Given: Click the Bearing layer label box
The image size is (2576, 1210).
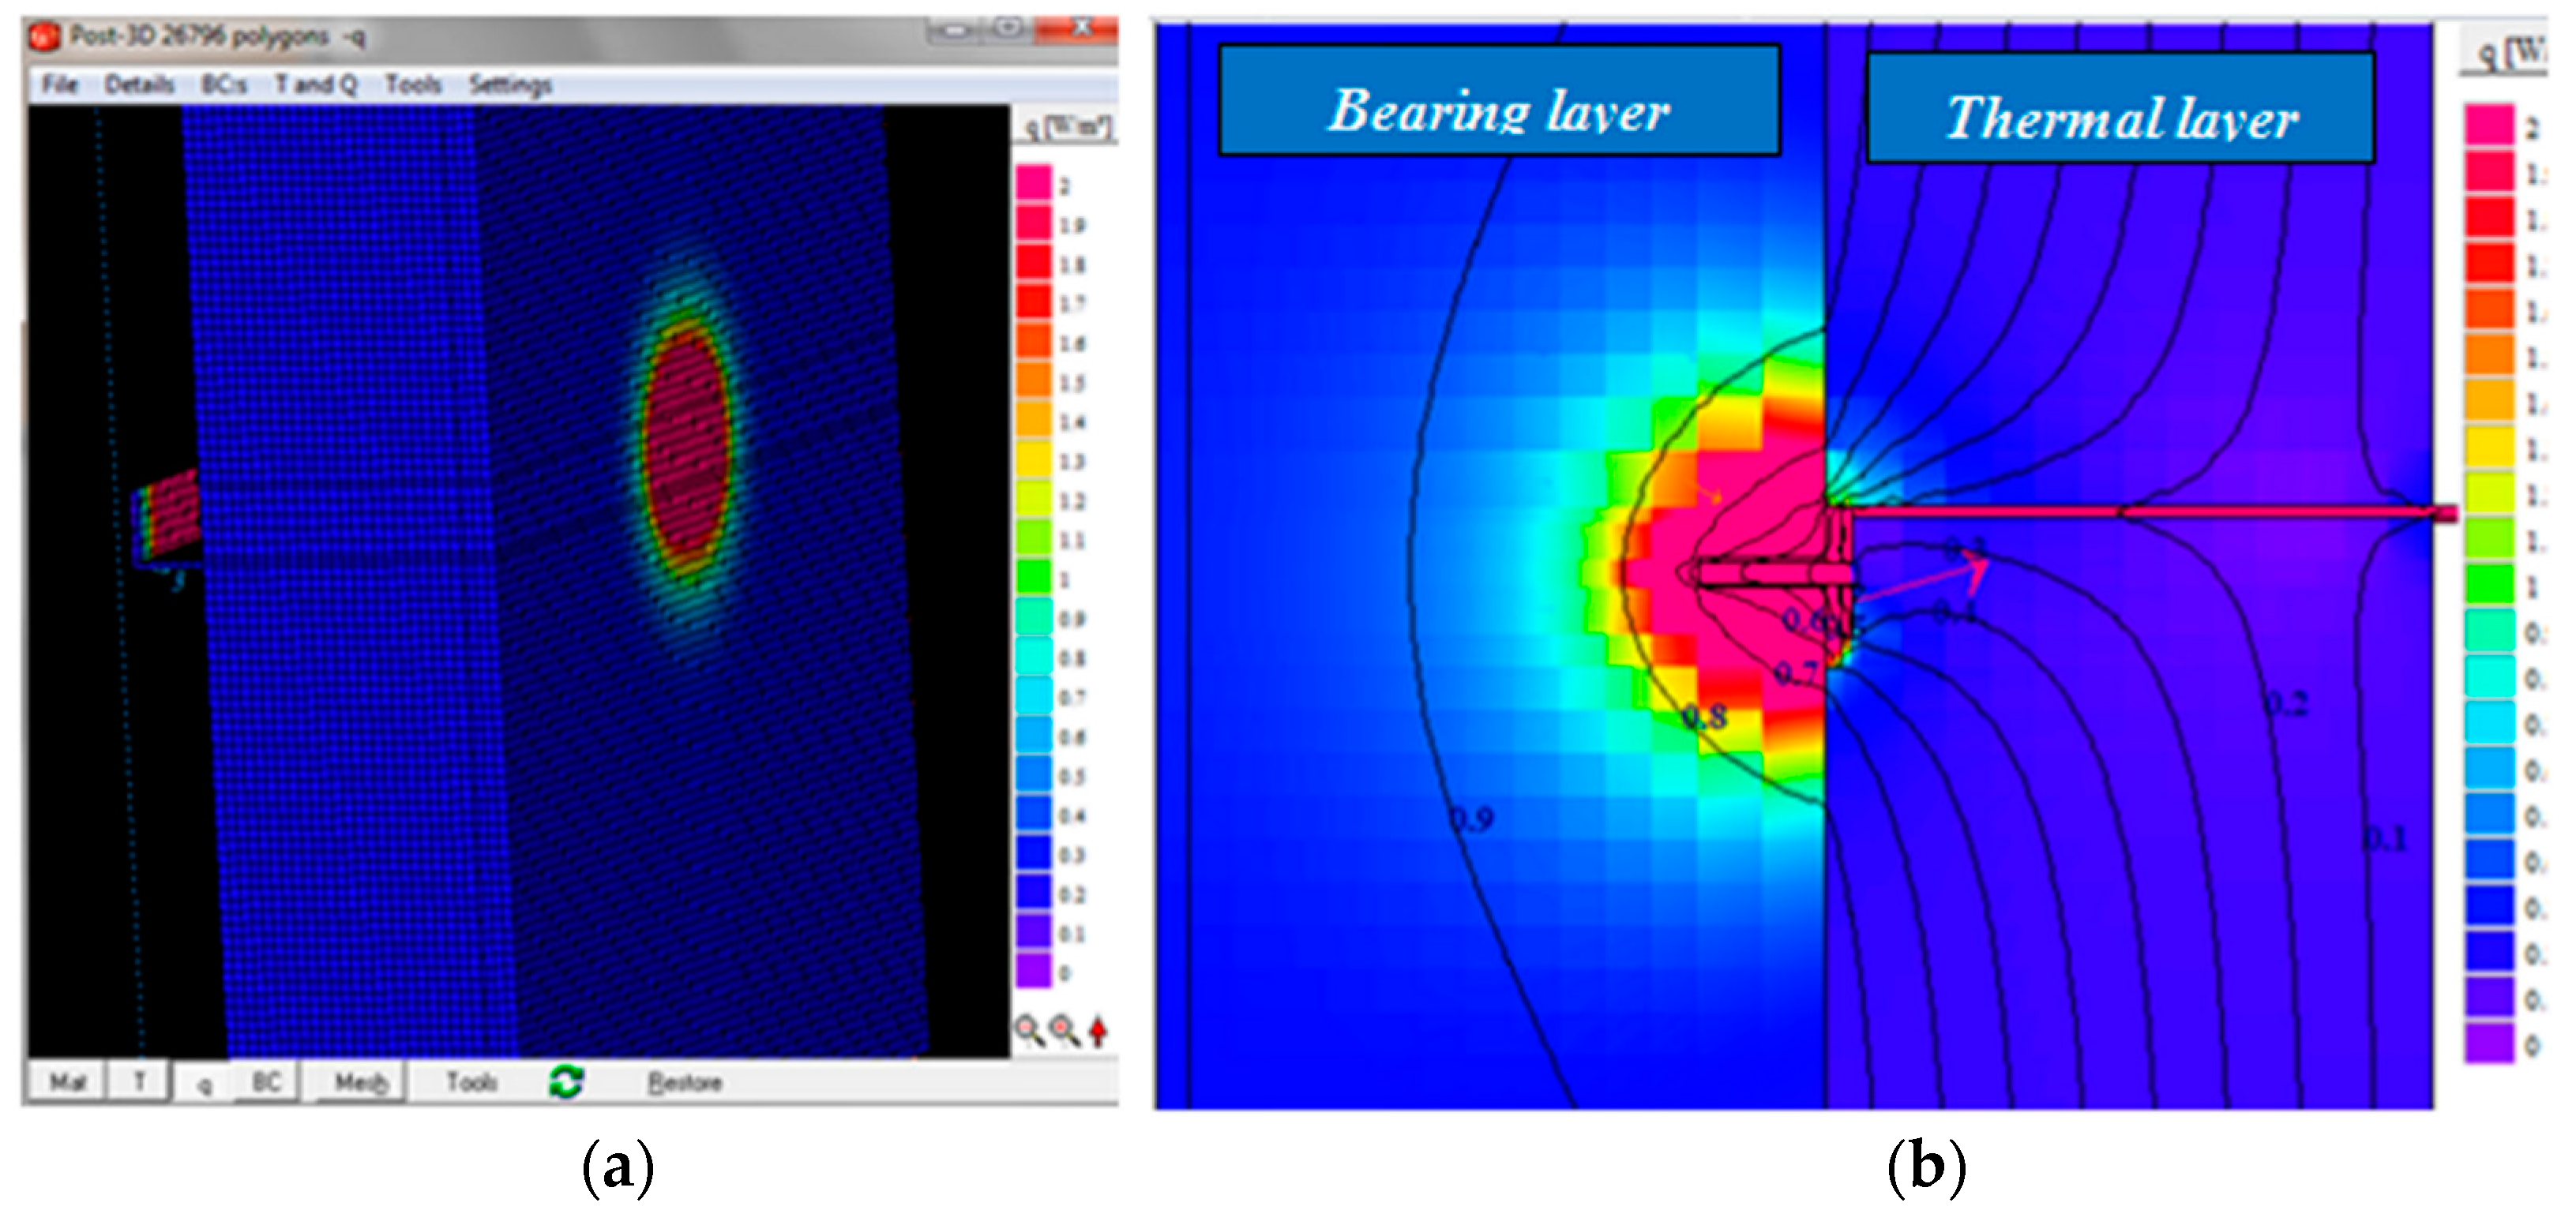Looking at the screenshot, I should click(x=1498, y=101).
